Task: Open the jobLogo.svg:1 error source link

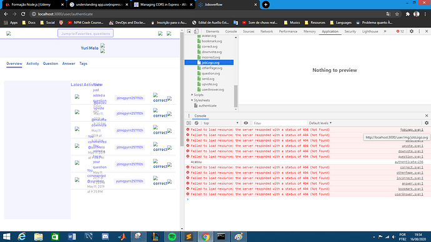Action: click(412, 130)
